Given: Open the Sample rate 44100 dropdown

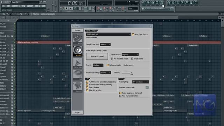Looking at the screenshot, I should [x=105, y=44].
